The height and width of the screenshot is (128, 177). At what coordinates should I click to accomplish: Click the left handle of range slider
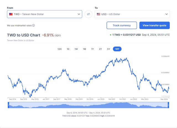coord(8,105)
